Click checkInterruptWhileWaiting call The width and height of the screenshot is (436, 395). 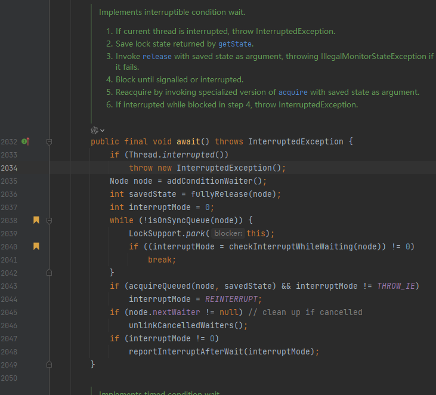tap(290, 246)
